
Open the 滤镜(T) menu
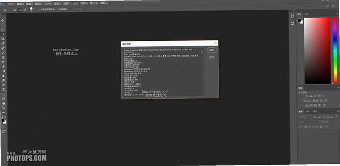click(67, 4)
